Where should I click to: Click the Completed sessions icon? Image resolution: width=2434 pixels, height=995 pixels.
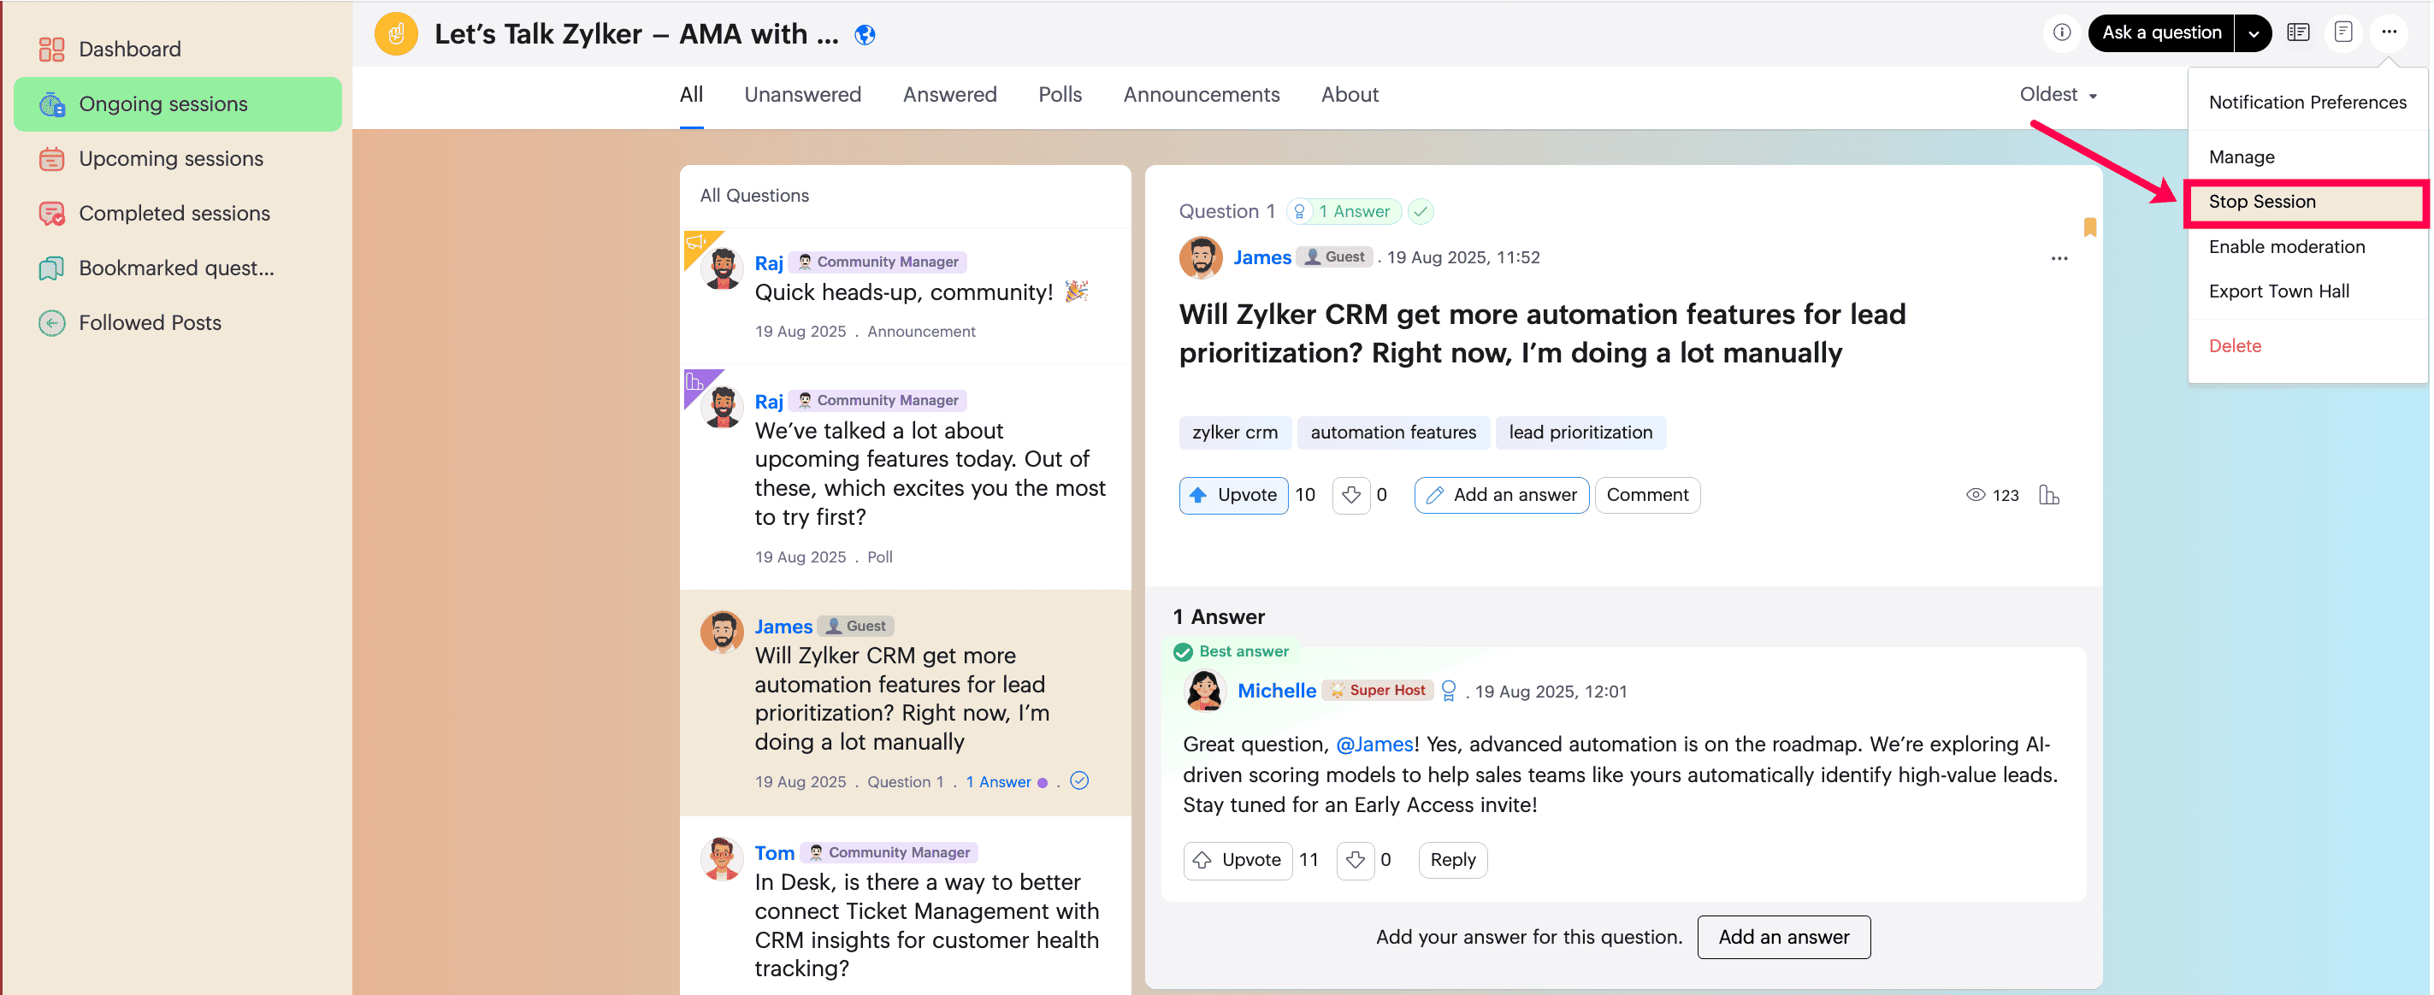[52, 214]
